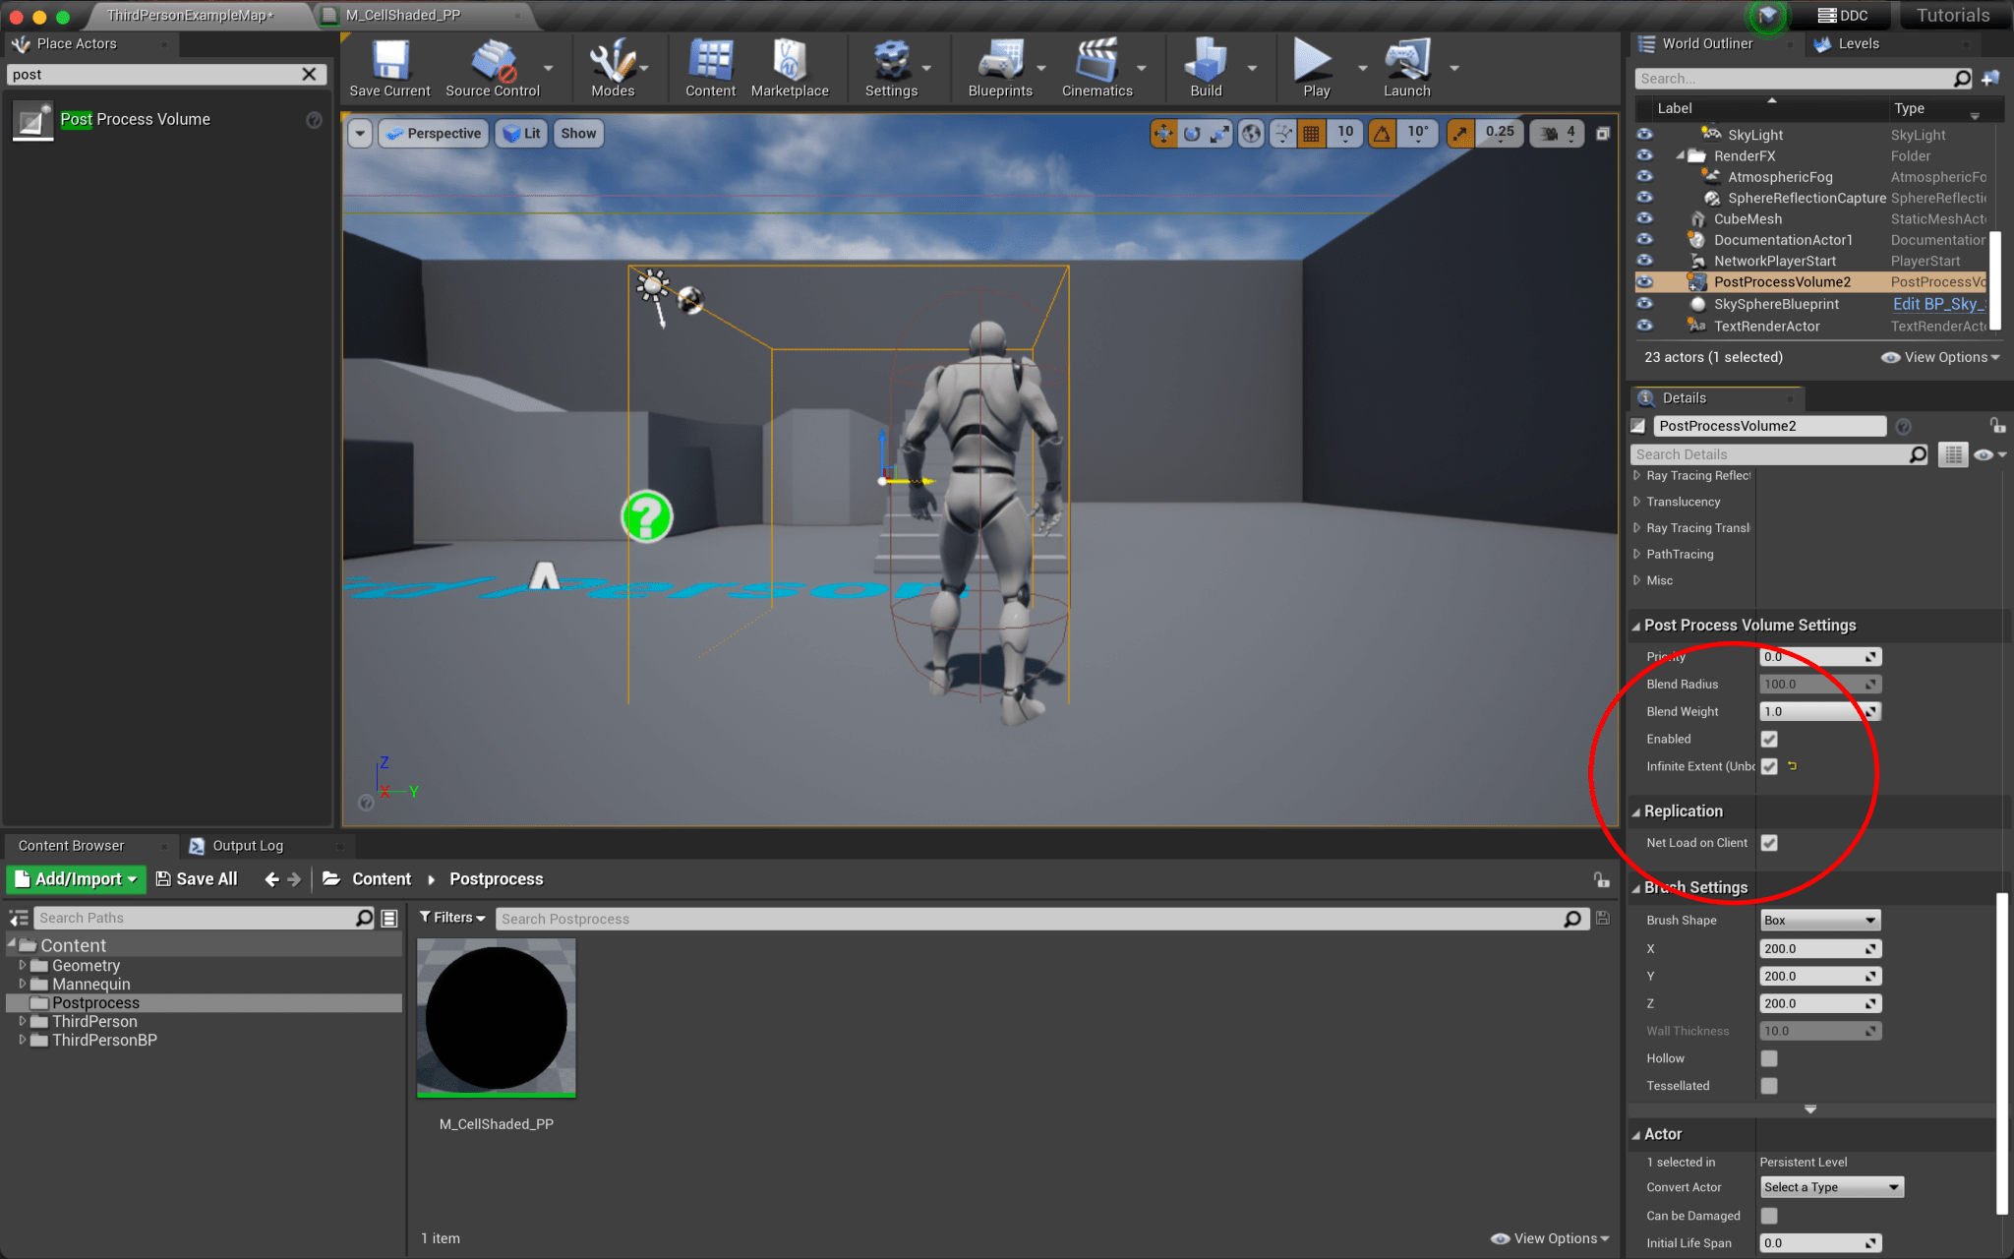2014x1259 pixels.
Task: Select the M_CellShaded_PP material thumbnail
Action: pyautogui.click(x=497, y=1018)
